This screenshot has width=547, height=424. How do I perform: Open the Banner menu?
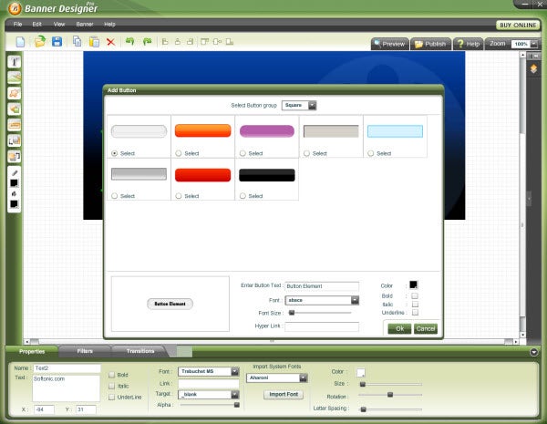tap(85, 24)
